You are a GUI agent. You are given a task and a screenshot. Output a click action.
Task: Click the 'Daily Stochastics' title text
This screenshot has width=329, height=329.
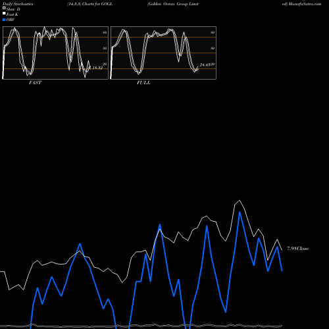click(x=18, y=4)
